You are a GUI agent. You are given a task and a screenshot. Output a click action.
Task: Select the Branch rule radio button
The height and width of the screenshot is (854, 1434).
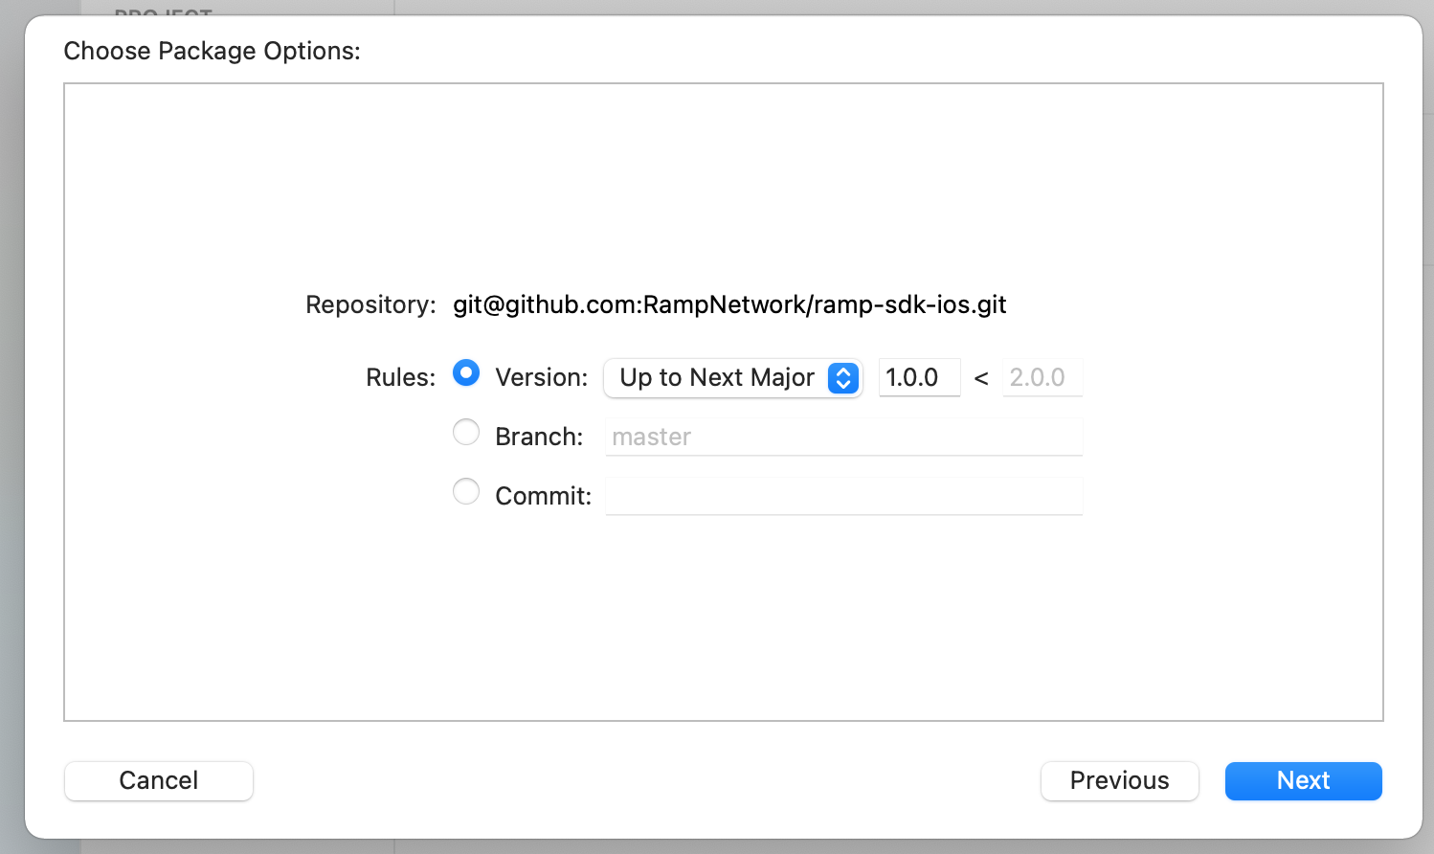pyautogui.click(x=466, y=433)
